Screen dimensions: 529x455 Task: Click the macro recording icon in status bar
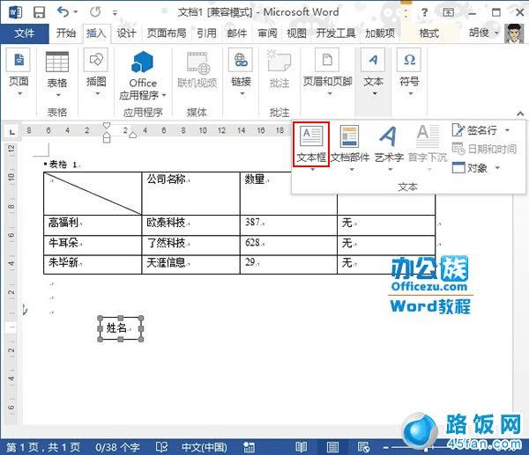(x=249, y=447)
